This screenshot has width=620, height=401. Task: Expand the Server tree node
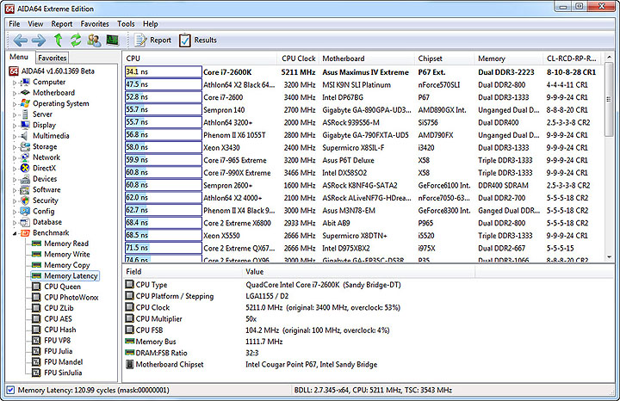click(15, 115)
